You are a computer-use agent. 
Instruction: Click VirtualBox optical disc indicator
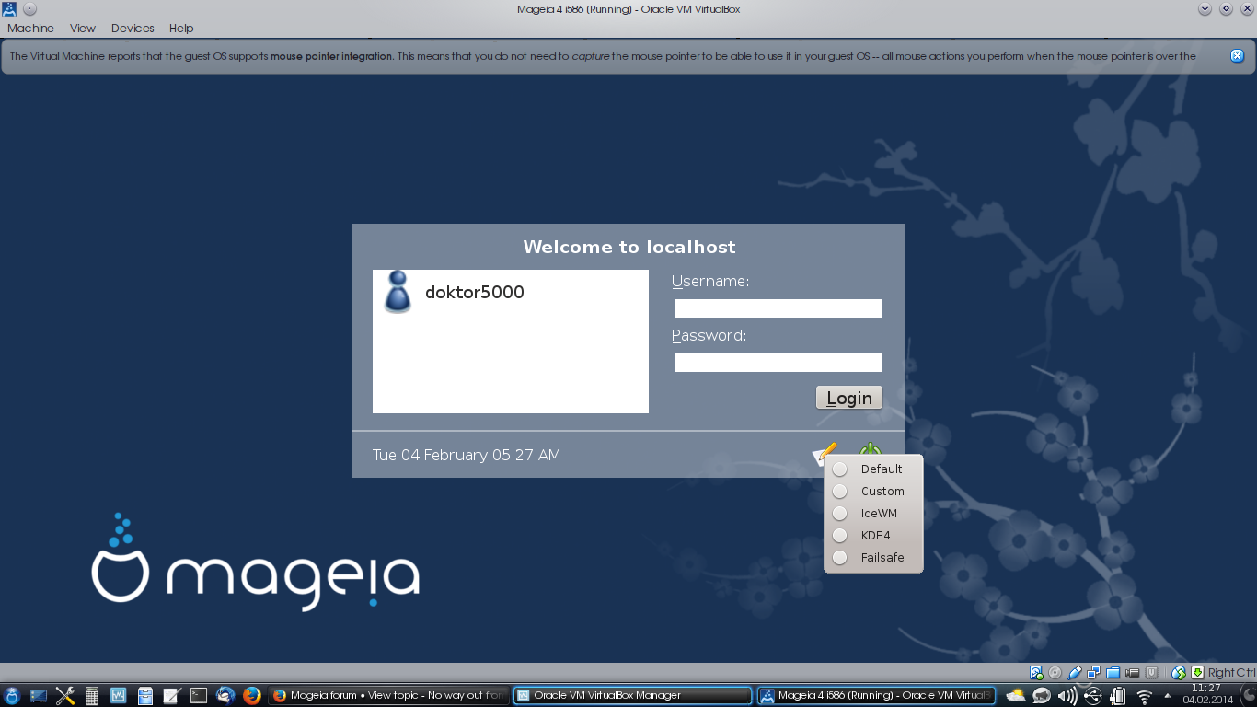pyautogui.click(x=1055, y=673)
